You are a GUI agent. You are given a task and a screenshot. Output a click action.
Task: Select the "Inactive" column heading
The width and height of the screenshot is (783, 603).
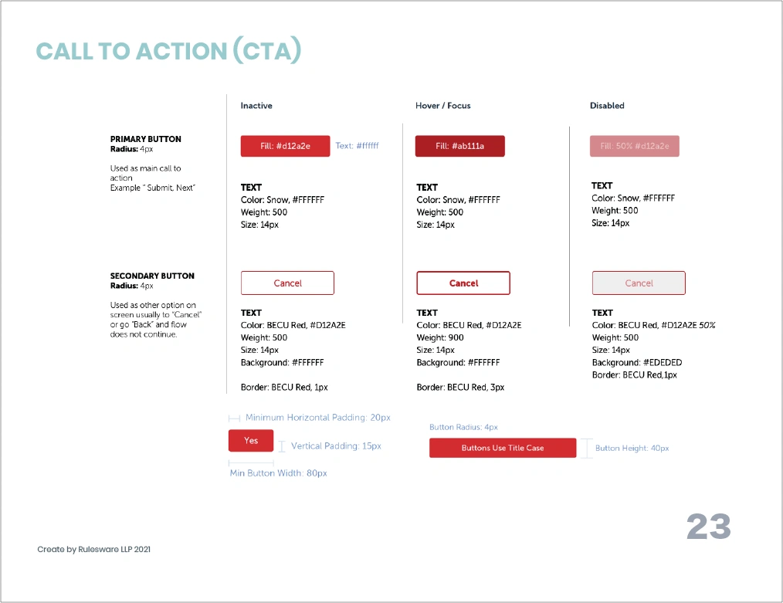[256, 106]
